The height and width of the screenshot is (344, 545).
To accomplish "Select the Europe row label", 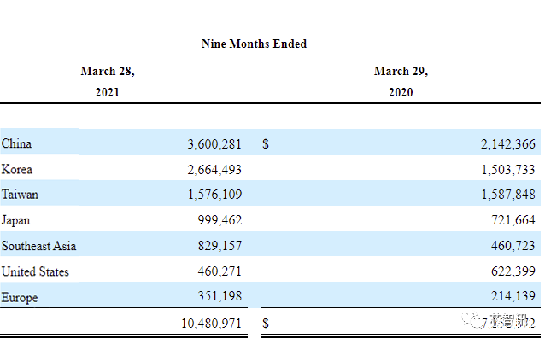I will [20, 298].
